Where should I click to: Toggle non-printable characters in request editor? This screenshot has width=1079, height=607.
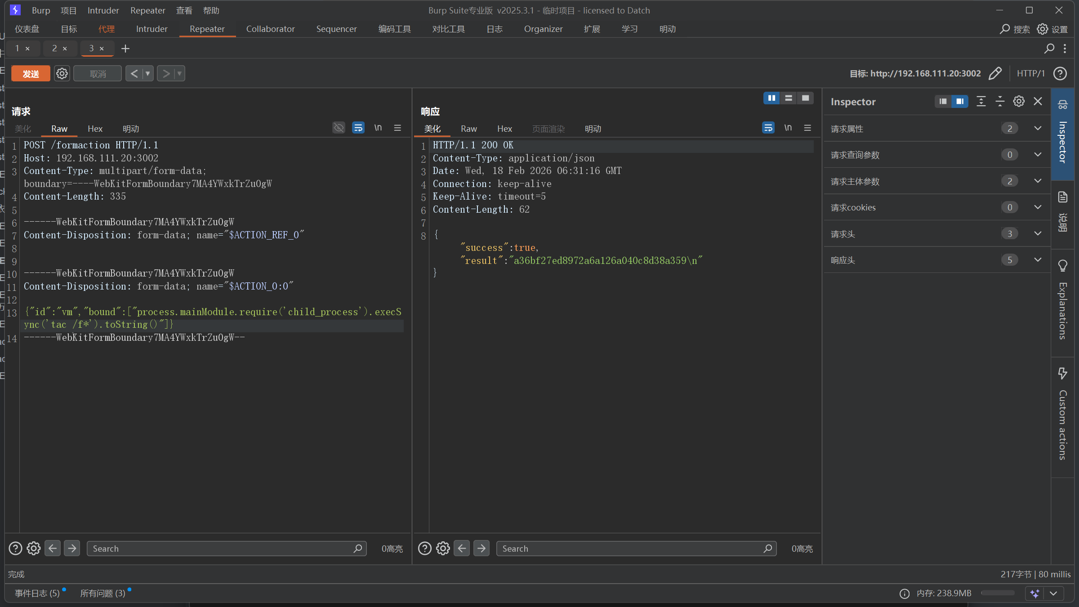(x=378, y=128)
